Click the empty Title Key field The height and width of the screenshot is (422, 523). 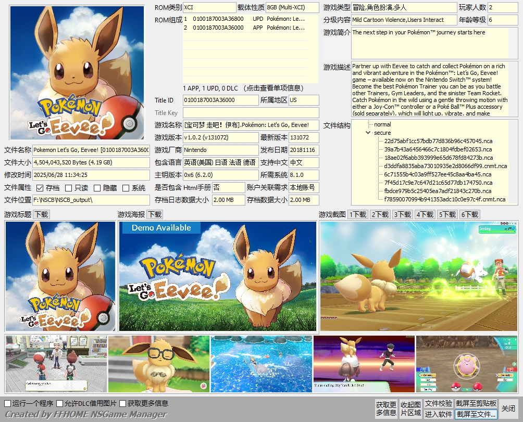click(251, 112)
